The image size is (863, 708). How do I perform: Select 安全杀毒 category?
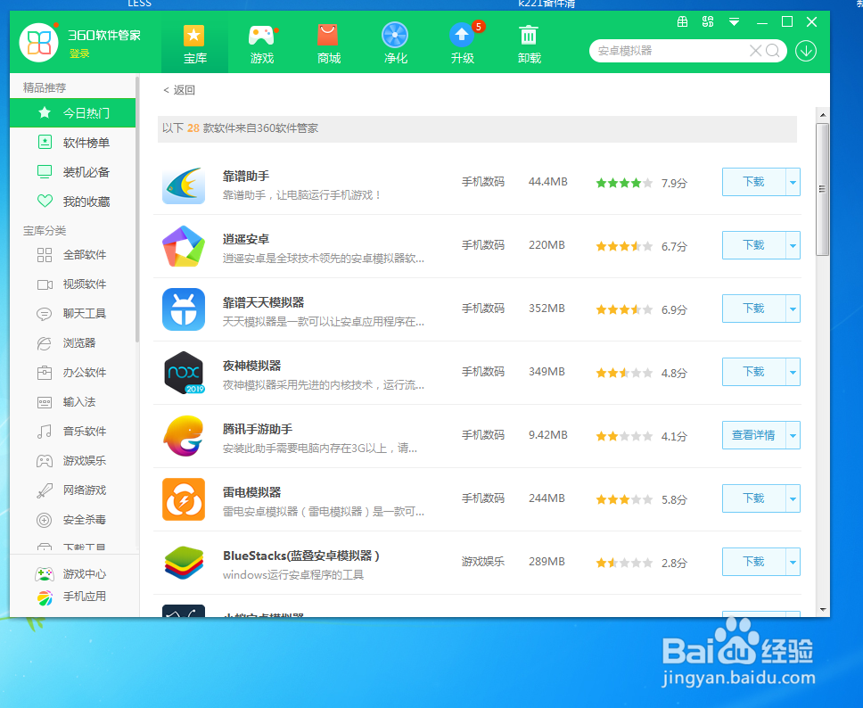point(72,519)
